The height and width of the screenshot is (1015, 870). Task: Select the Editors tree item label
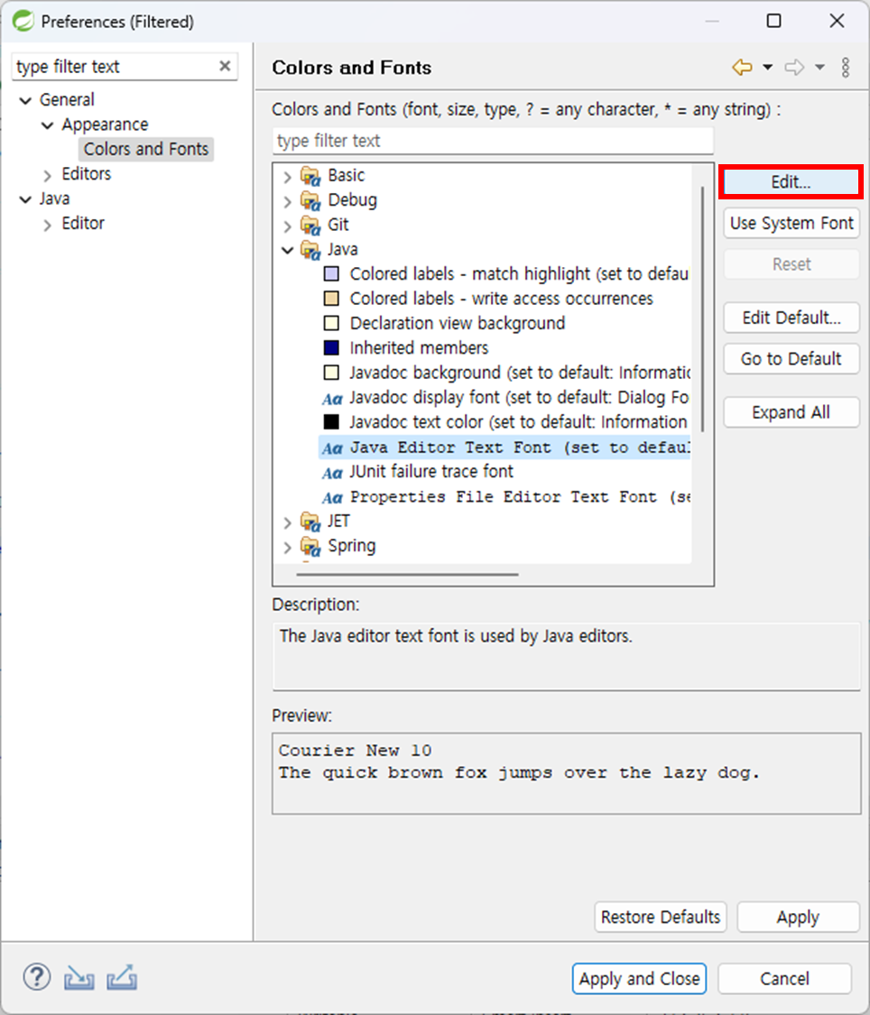86,173
